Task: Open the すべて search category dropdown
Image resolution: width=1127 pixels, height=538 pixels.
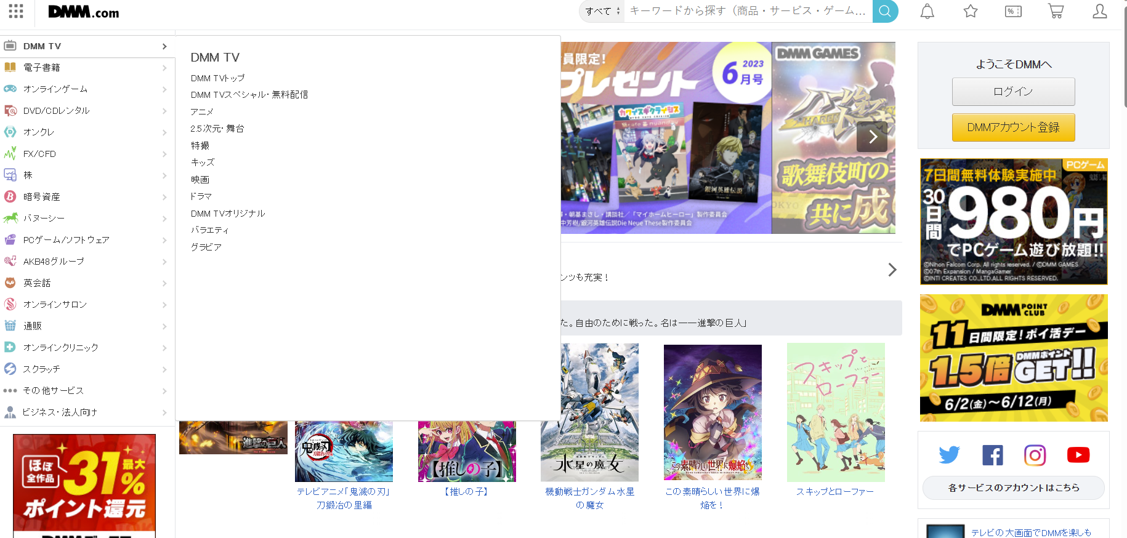Action: 602,11
